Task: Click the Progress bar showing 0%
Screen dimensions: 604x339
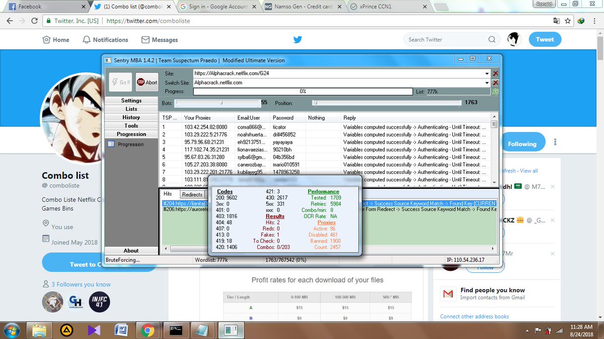Action: 303,91
